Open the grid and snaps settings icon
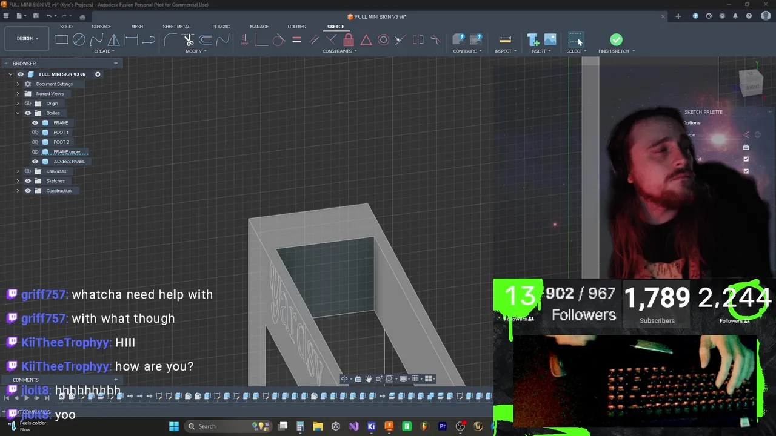The width and height of the screenshot is (776, 436). [415, 379]
